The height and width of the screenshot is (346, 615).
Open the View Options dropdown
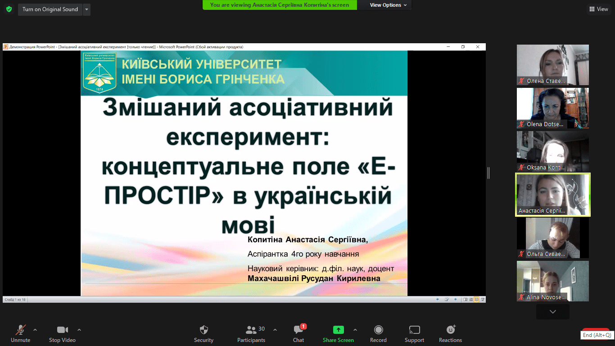pyautogui.click(x=388, y=5)
